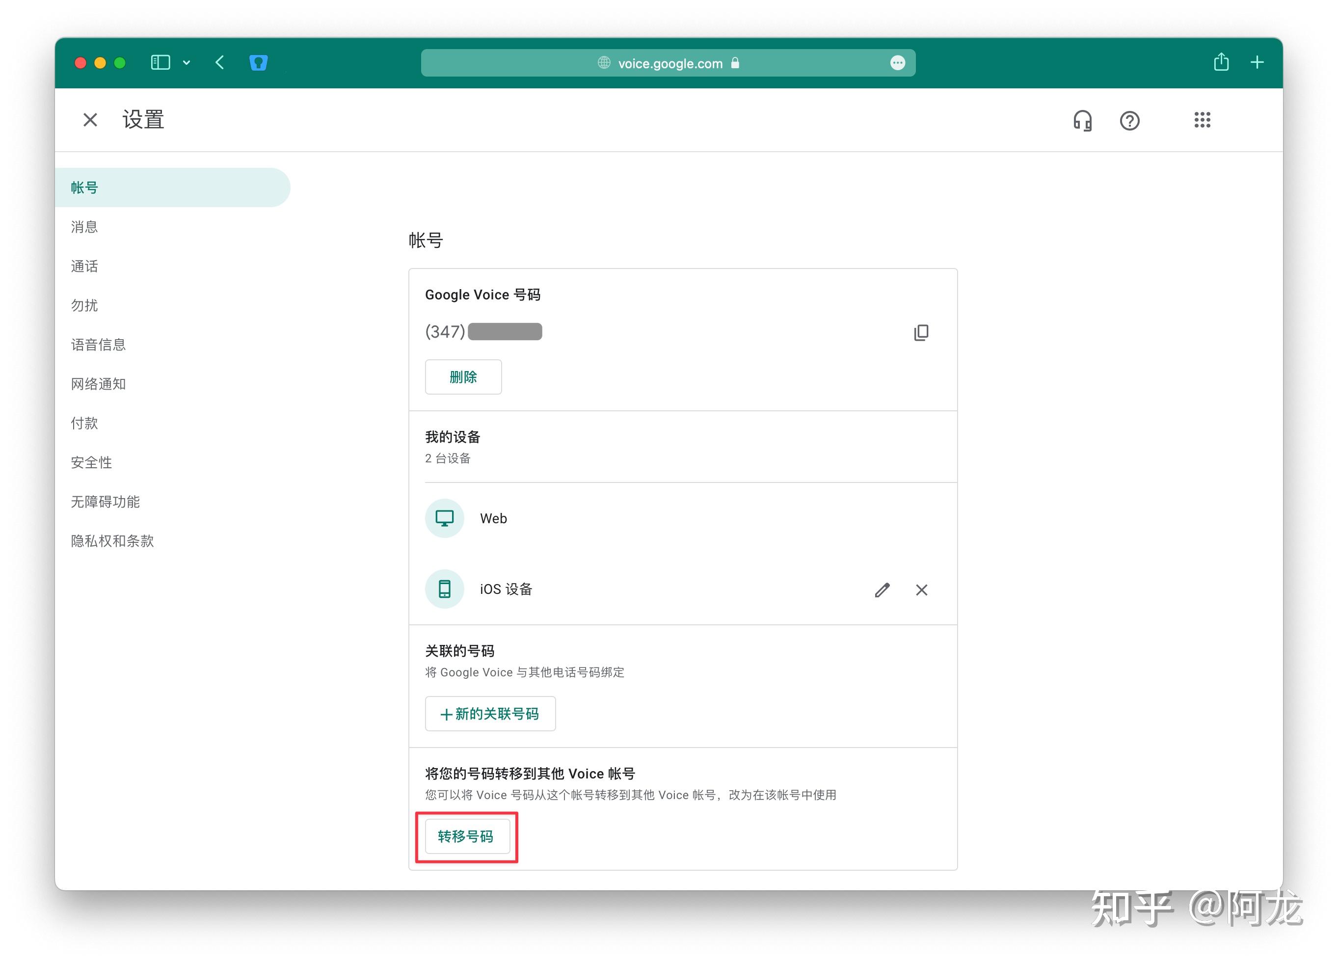Expand the sidebar tab group dropdown
Screen dimensions: 1338x963
187,62
